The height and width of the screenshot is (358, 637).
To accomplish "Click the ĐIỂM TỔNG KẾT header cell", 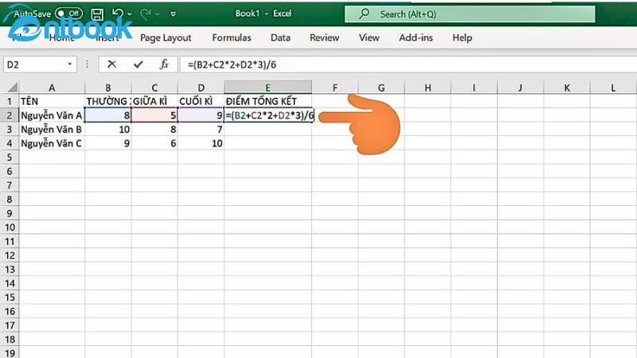I will [x=268, y=101].
